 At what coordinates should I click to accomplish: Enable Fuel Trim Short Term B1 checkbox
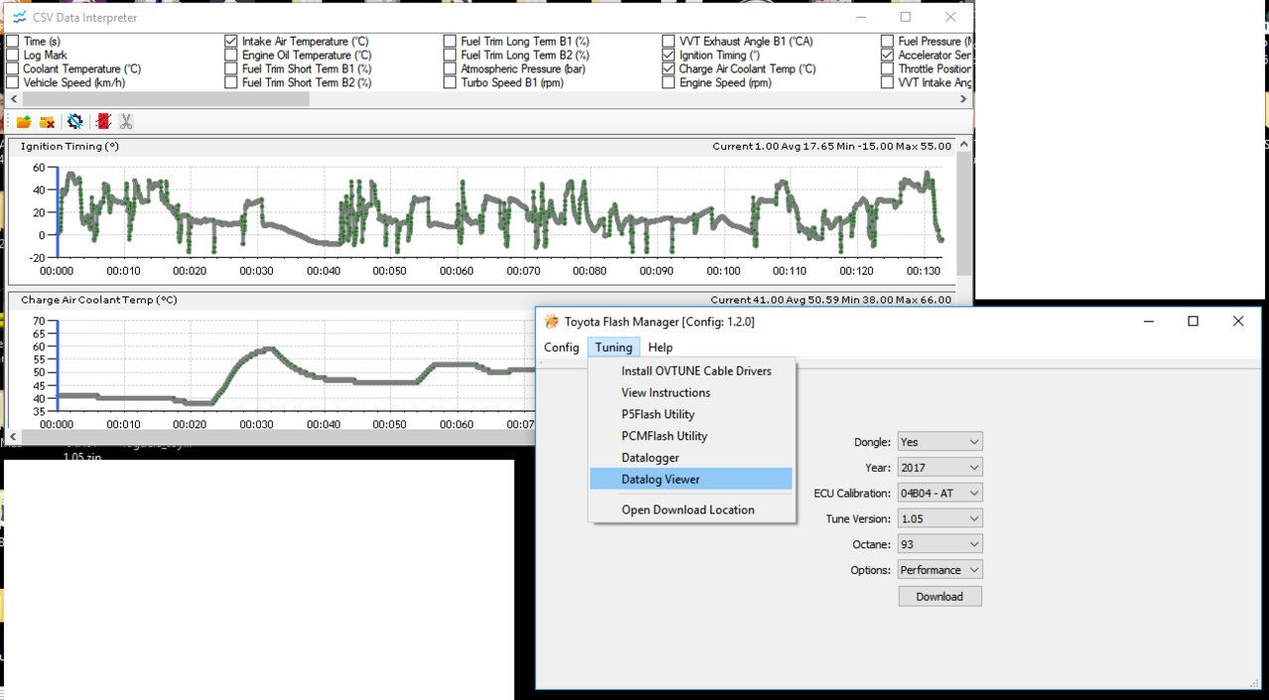pos(231,69)
